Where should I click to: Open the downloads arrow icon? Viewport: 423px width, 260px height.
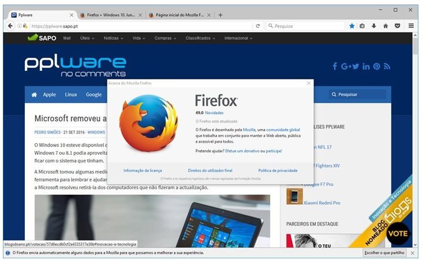pos(373,26)
